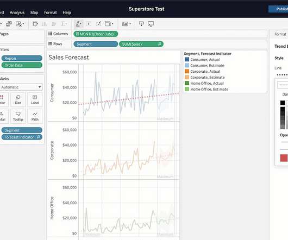288x240 pixels.
Task: Open the Analysis menu
Action: [x=17, y=12]
